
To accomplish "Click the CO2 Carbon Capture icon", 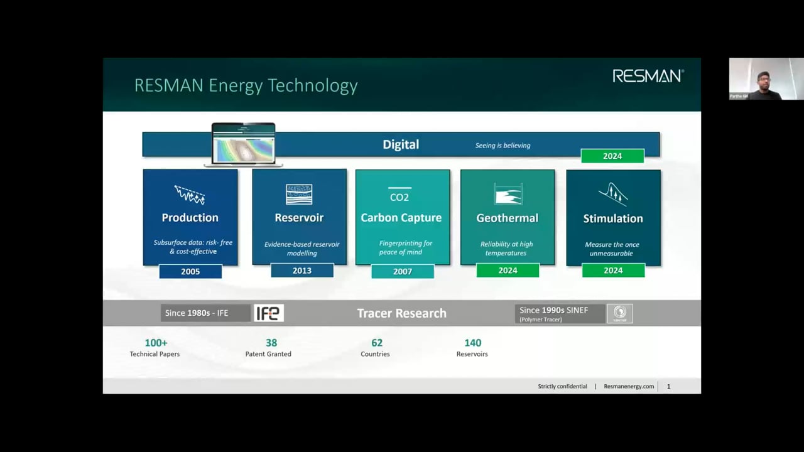I will click(x=399, y=195).
